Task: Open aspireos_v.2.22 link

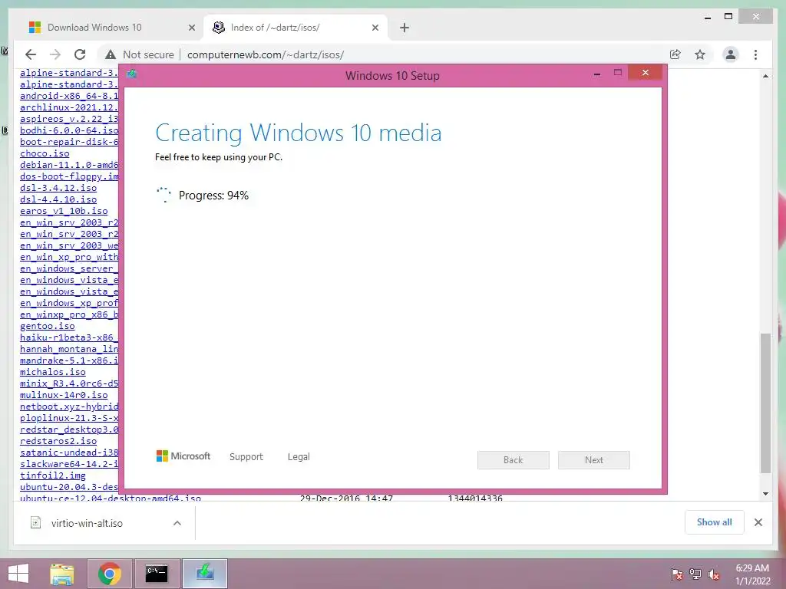Action: (x=69, y=119)
